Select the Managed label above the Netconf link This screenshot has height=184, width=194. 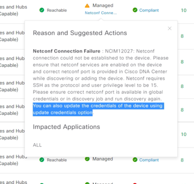[103, 5]
